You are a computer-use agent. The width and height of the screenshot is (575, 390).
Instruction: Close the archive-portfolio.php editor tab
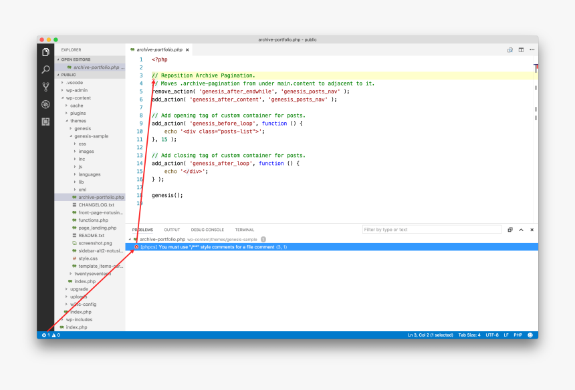tap(187, 50)
